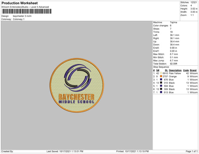Select the Total Bobbin value '92.09ft'
The width and height of the screenshot is (199, 154).
click(x=173, y=64)
